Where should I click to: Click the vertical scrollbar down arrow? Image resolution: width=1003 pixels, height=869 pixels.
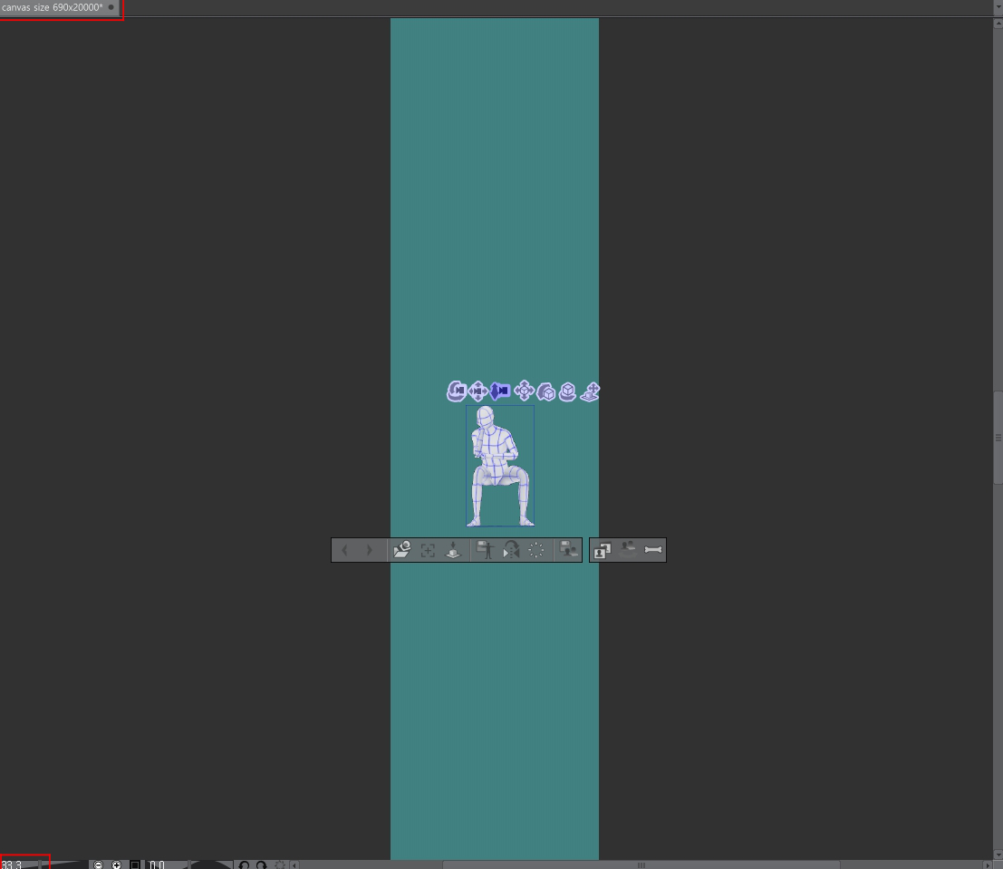click(x=998, y=855)
